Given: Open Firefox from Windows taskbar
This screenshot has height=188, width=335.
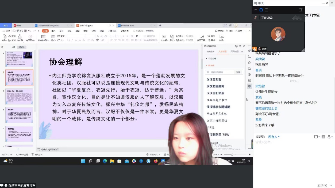Looking at the screenshot, I should (x=156, y=161).
